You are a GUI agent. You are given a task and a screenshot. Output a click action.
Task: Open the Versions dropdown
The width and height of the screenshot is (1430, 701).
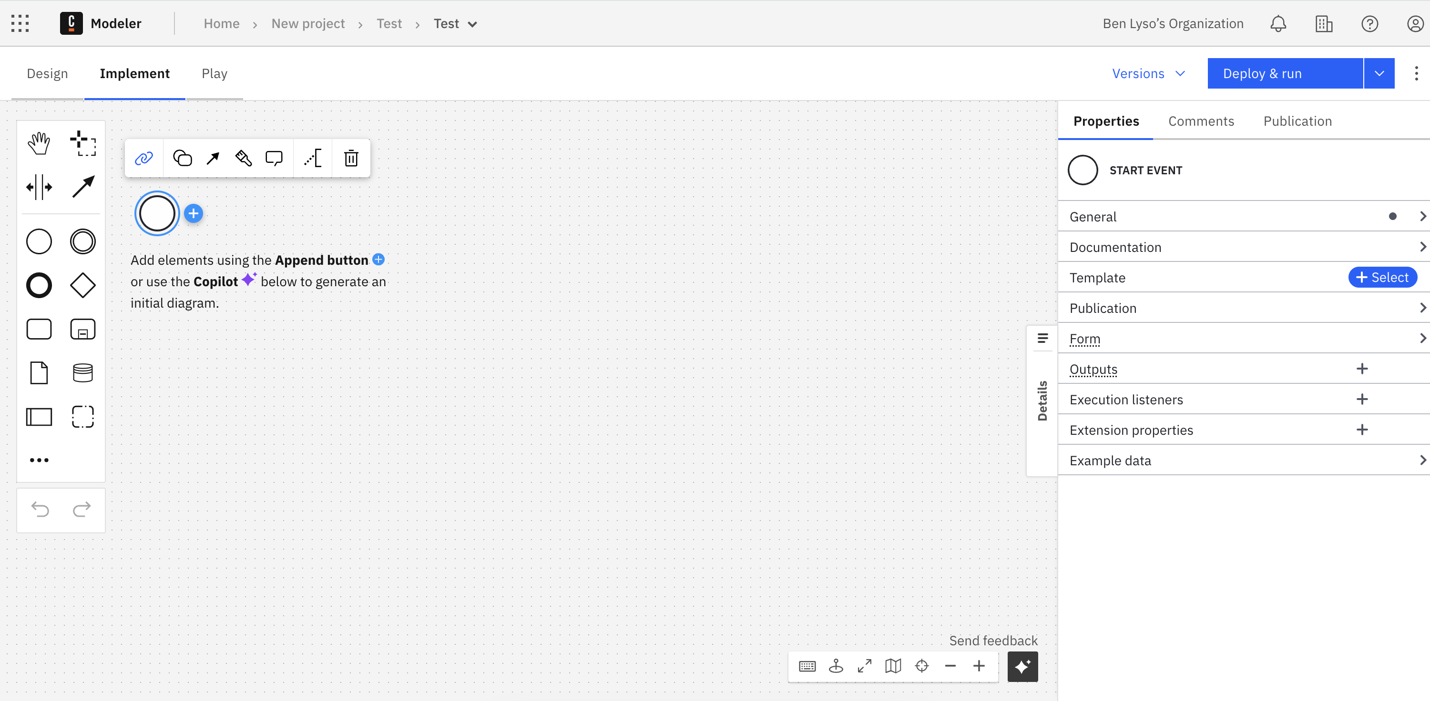[1148, 73]
